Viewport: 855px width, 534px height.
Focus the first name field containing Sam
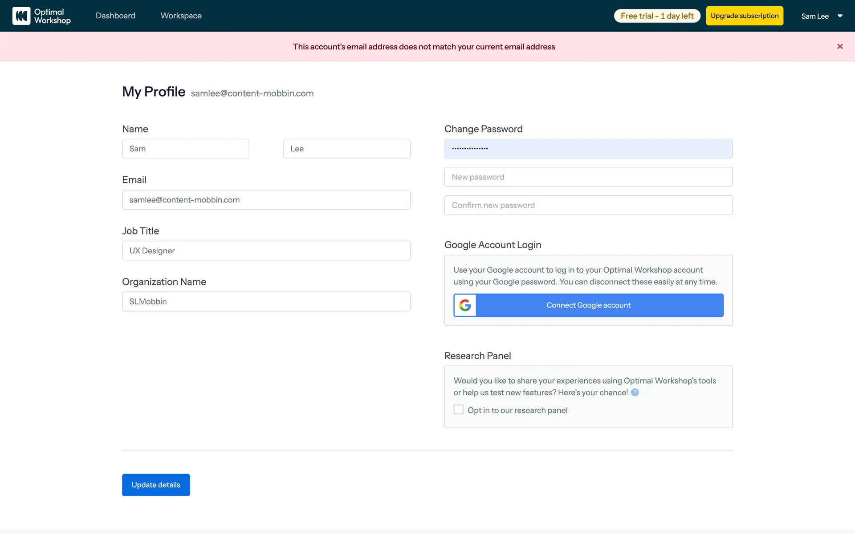(185, 149)
